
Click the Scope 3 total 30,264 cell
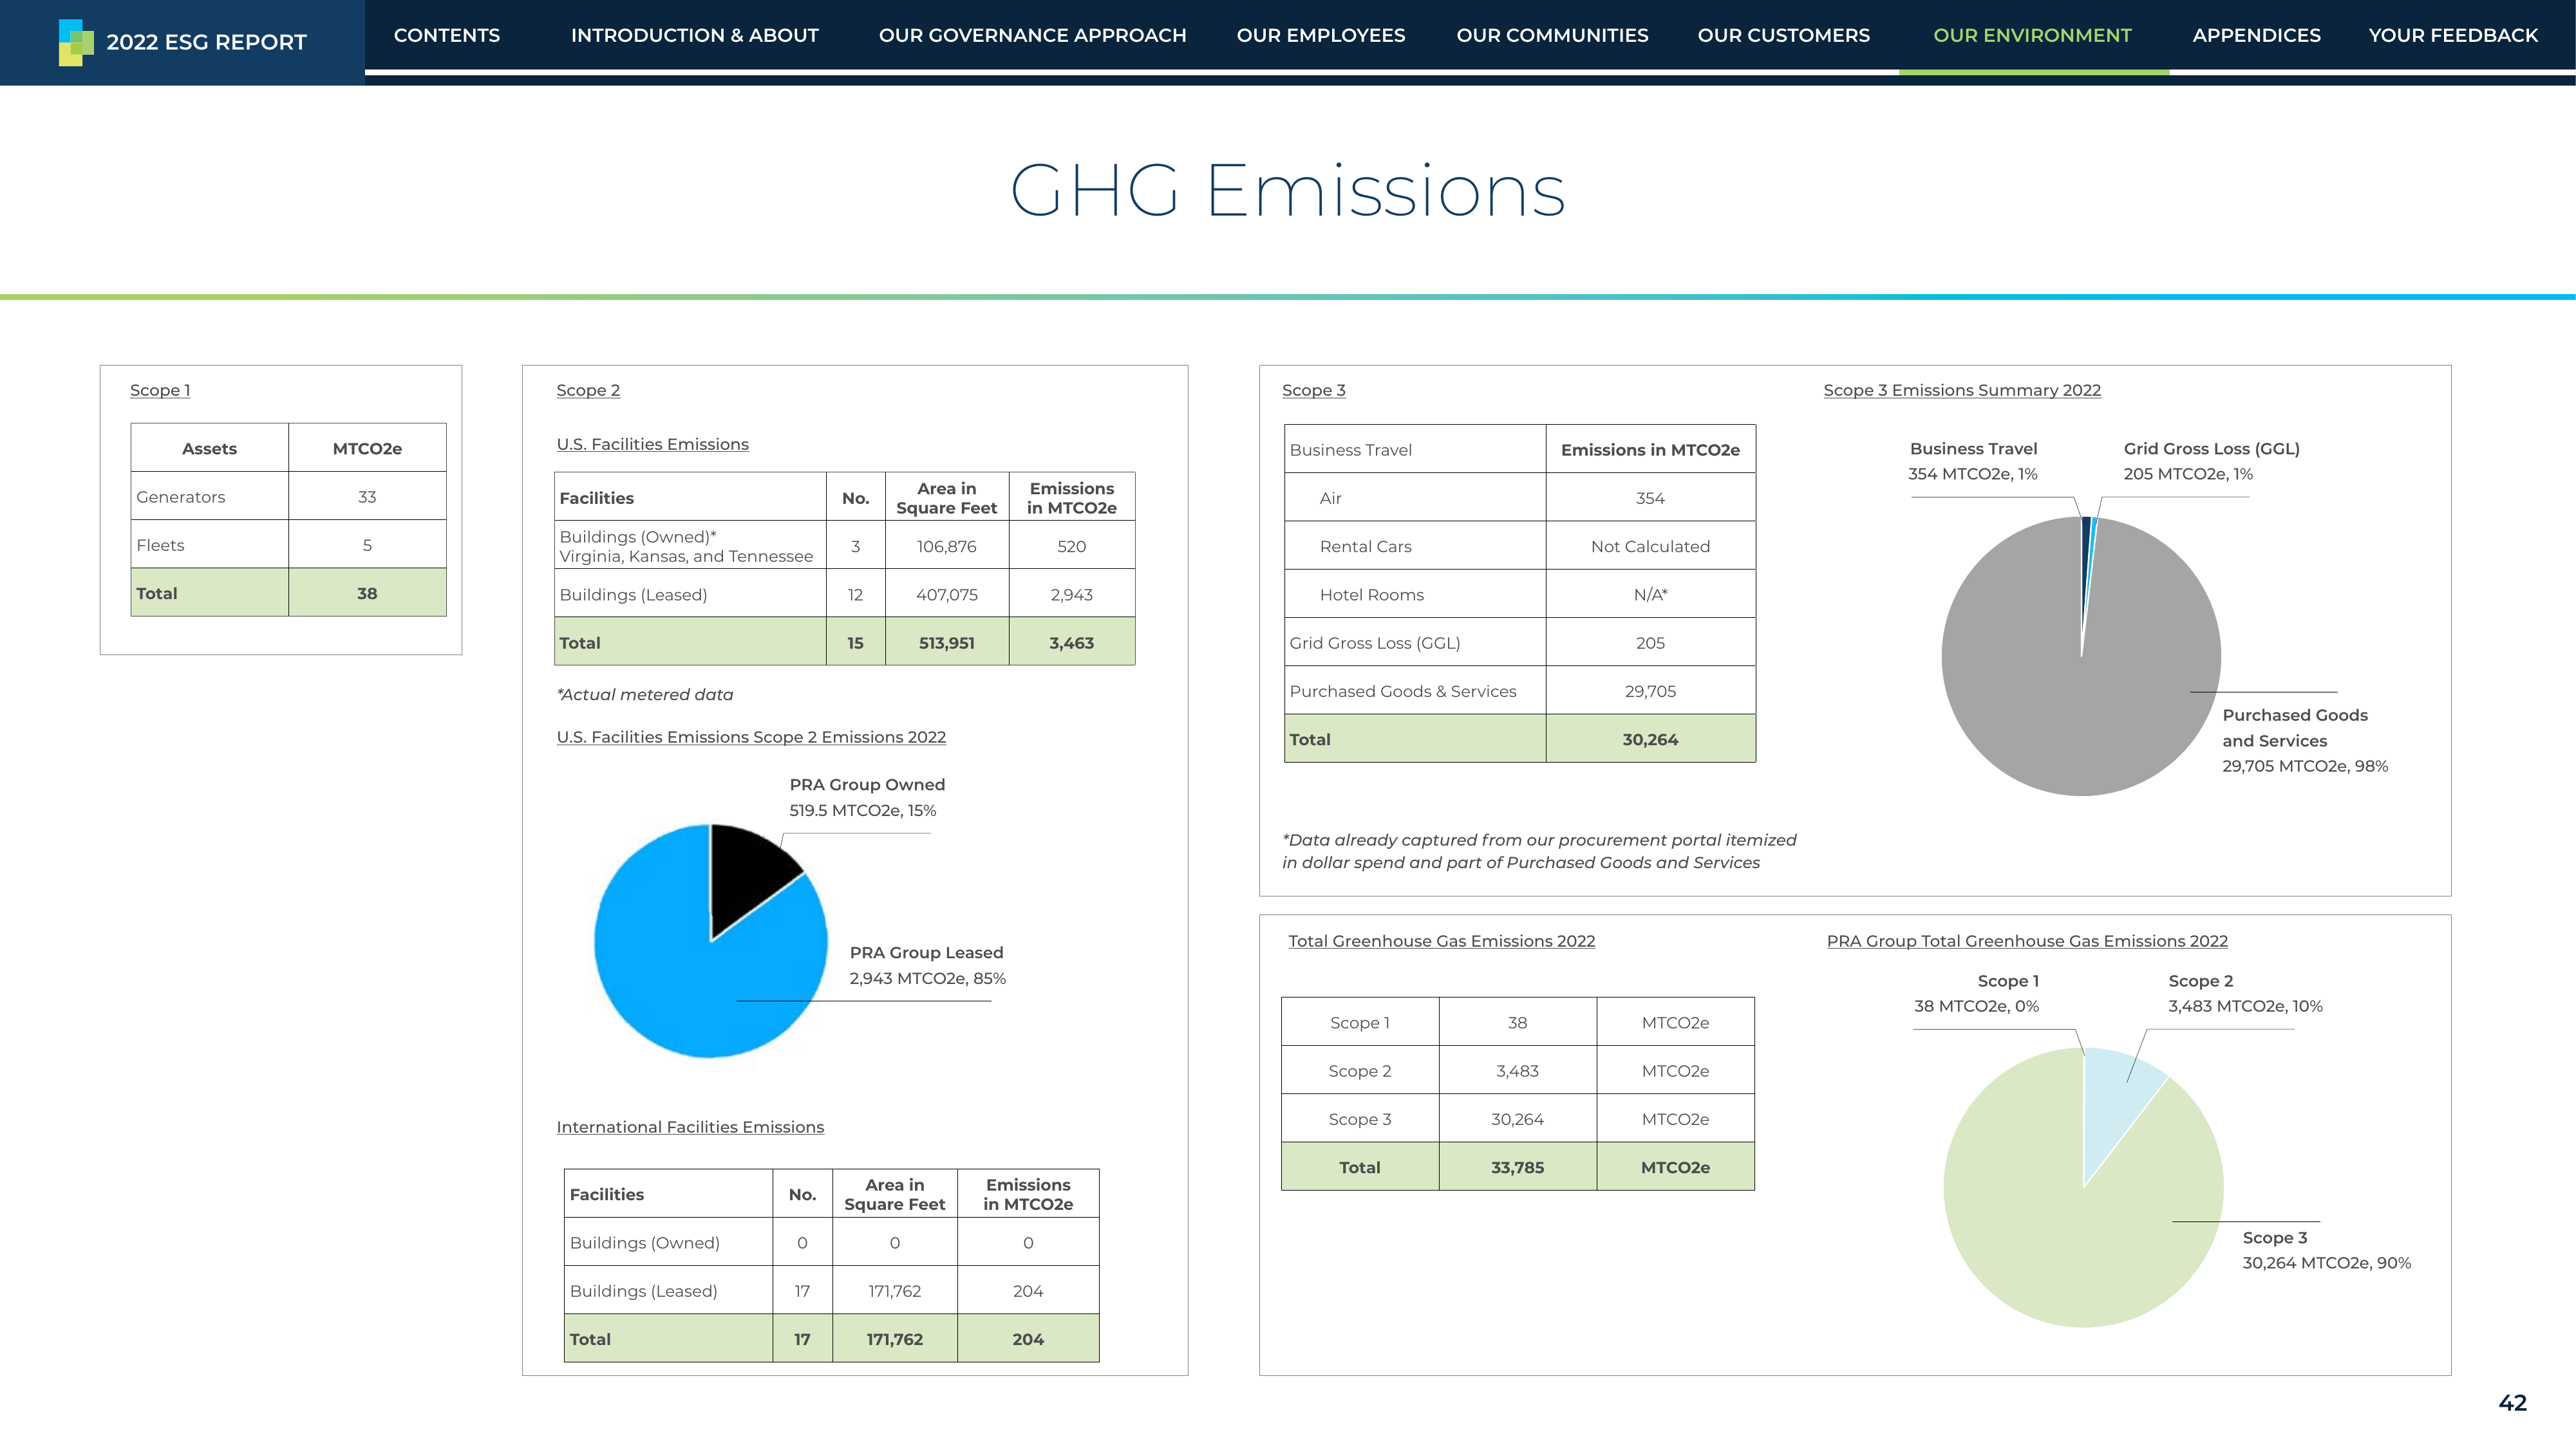click(1650, 739)
